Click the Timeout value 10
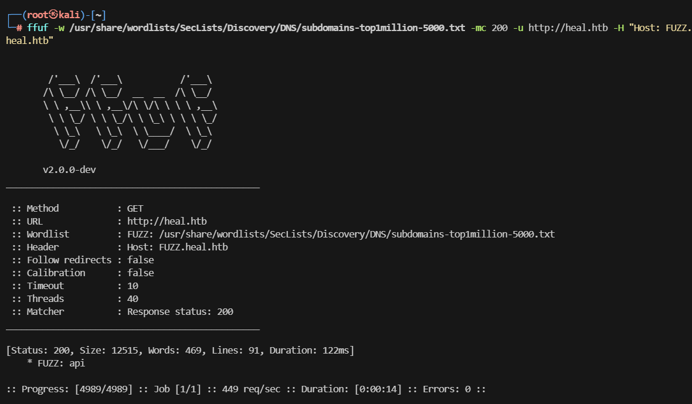 point(133,286)
